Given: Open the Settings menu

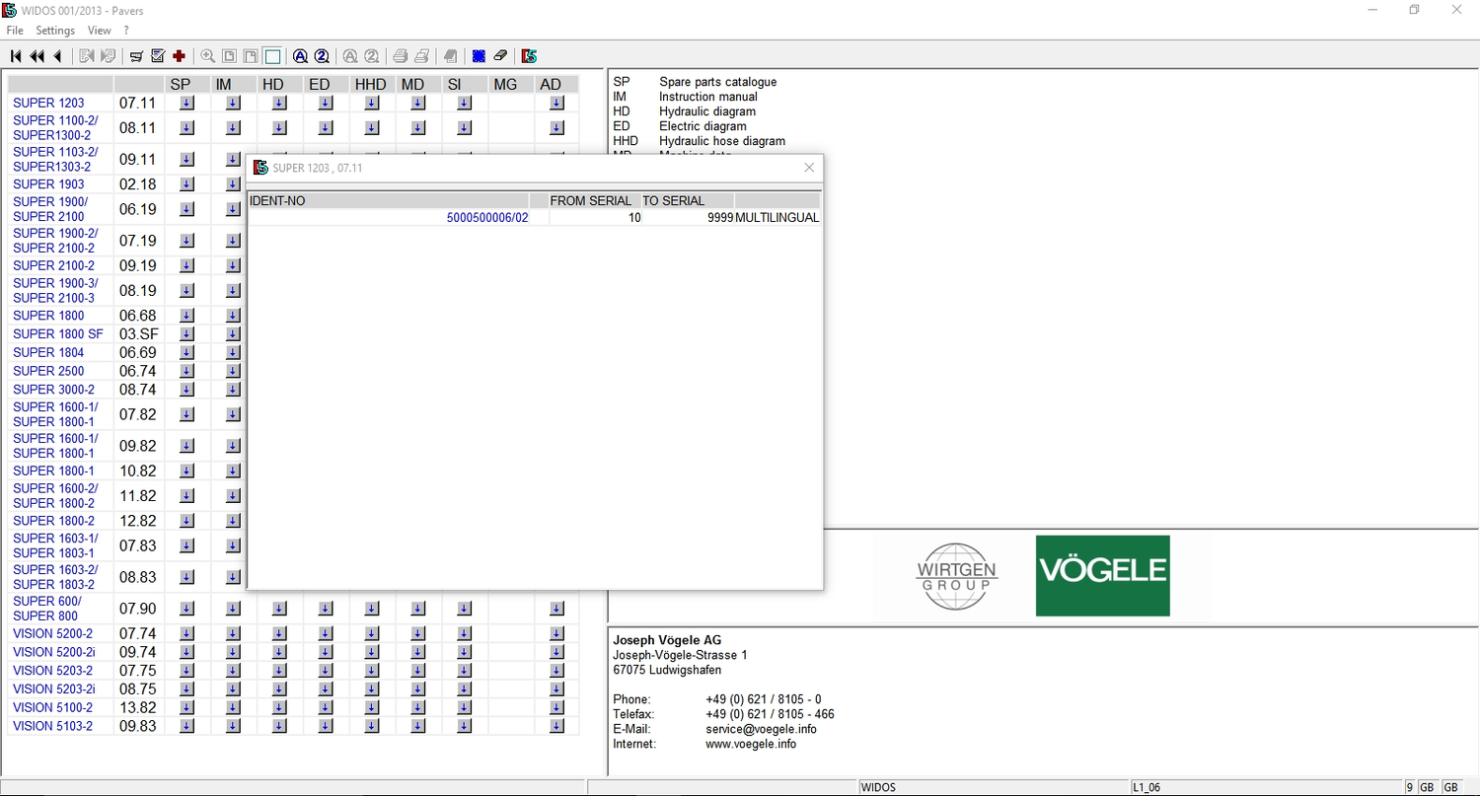Looking at the screenshot, I should (55, 31).
